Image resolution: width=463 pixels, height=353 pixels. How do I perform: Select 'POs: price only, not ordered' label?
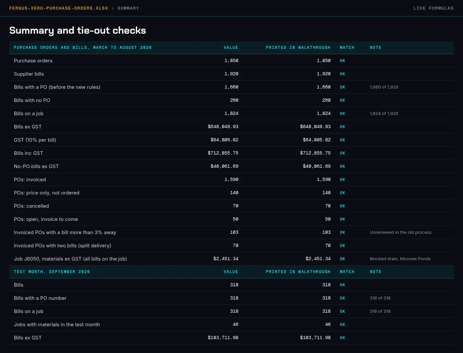pos(47,193)
